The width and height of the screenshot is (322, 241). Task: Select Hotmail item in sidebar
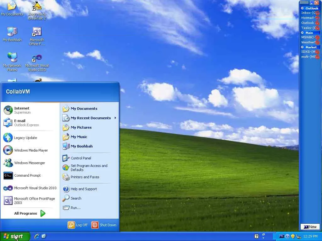[310, 18]
